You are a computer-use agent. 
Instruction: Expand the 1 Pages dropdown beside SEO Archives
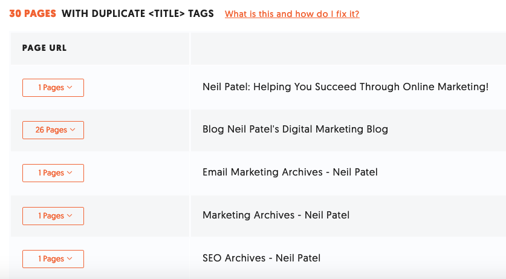pos(53,259)
